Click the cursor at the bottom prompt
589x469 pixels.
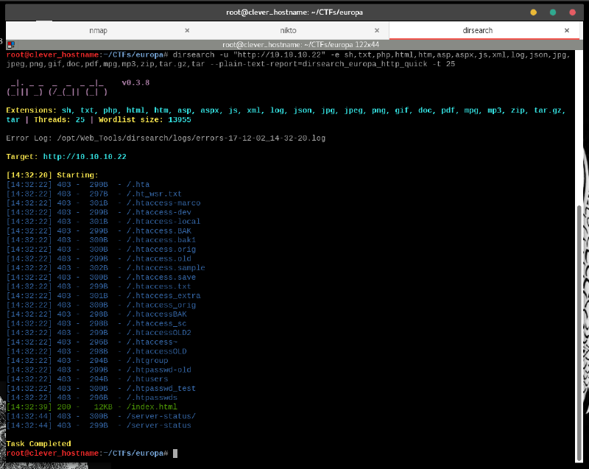[x=175, y=453]
